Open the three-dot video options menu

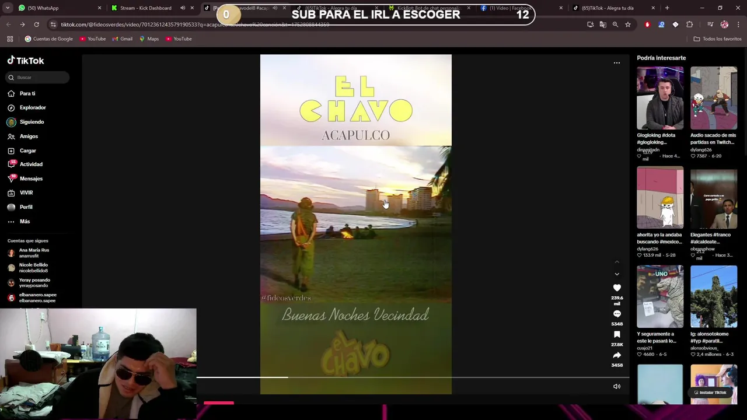(x=617, y=62)
